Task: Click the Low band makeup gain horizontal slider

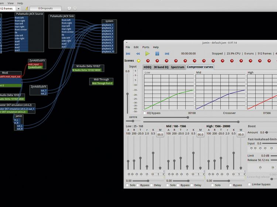Action: (148, 181)
